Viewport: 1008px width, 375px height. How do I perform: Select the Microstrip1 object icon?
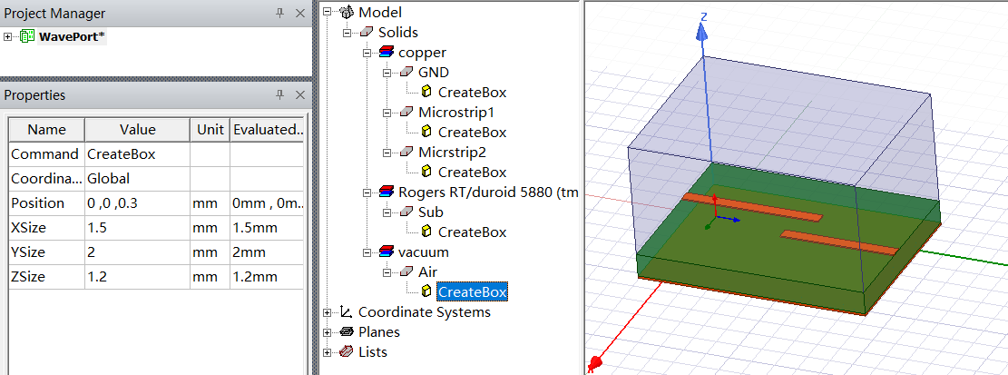tap(406, 112)
